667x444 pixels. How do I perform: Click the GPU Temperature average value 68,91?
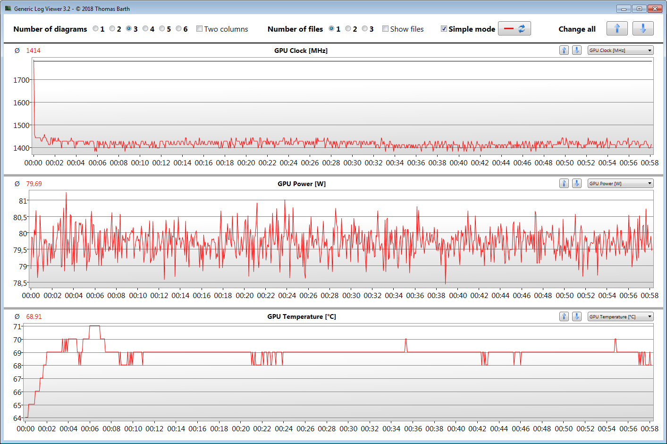pos(34,316)
